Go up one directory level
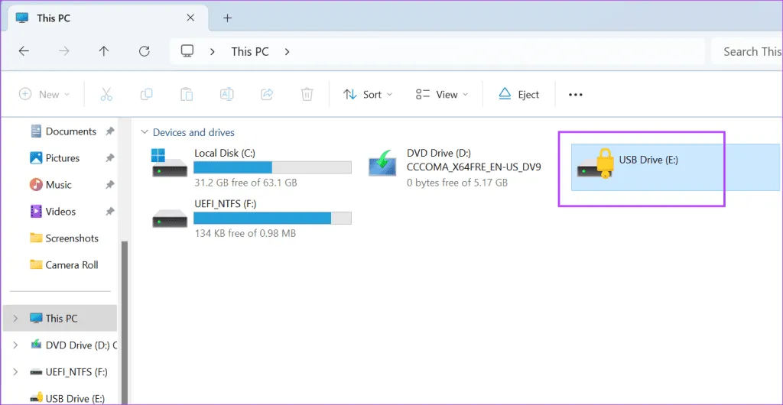 click(104, 51)
